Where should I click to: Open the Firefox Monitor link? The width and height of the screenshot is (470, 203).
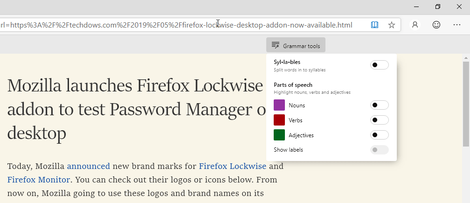point(39,180)
